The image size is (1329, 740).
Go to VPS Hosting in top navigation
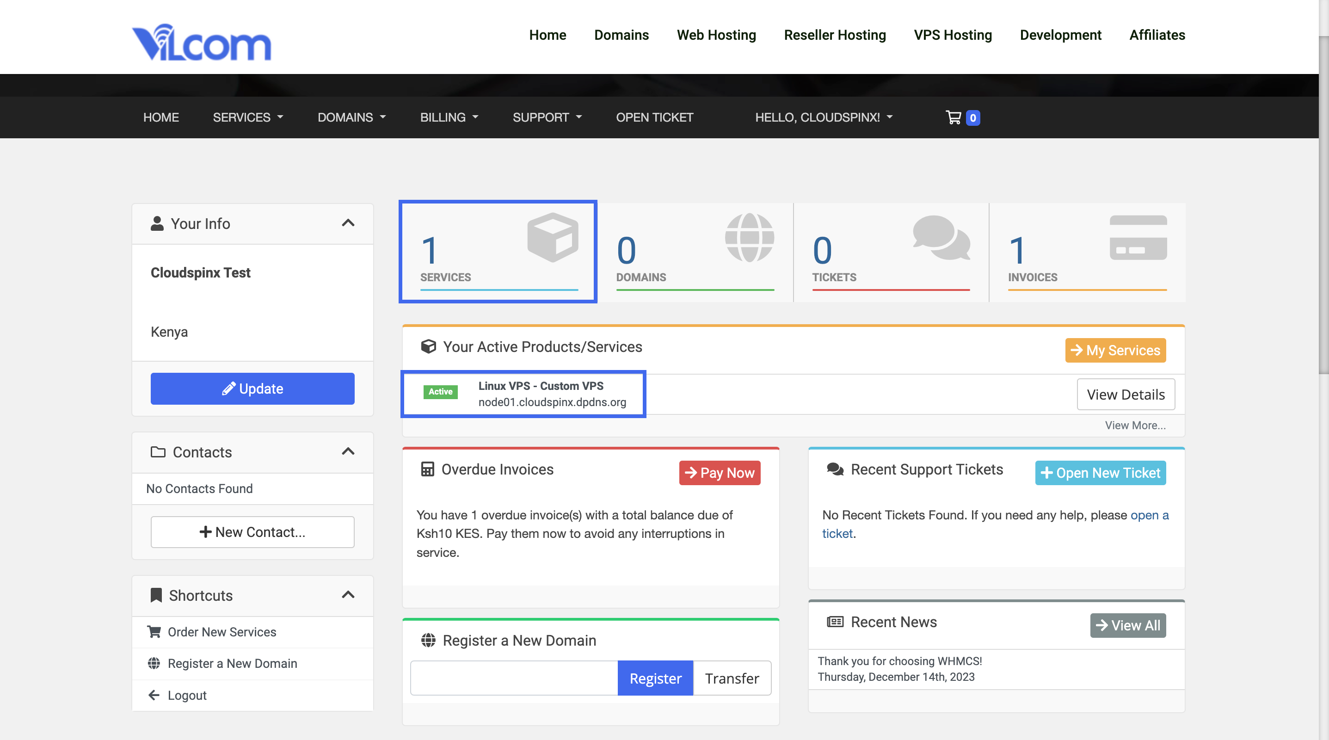pos(953,35)
